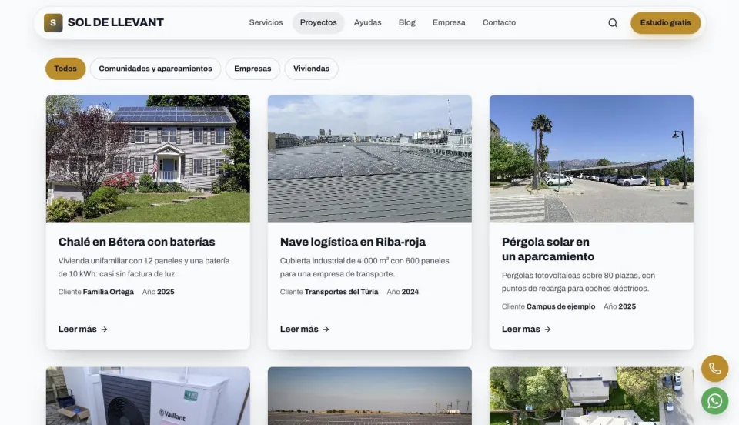Open the Contacto menu link
Image resolution: width=739 pixels, height=425 pixels.
pyautogui.click(x=499, y=22)
